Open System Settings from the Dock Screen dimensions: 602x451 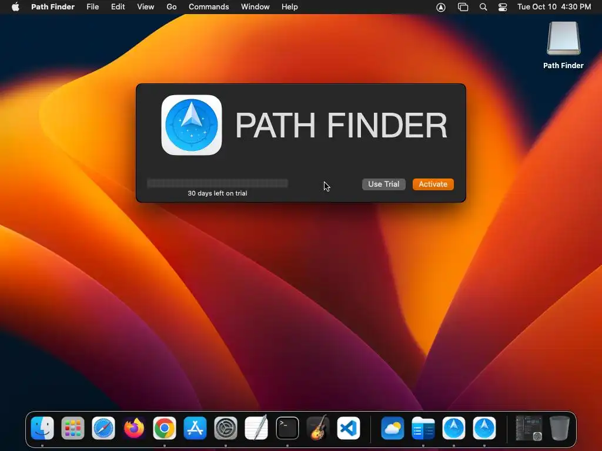(226, 428)
